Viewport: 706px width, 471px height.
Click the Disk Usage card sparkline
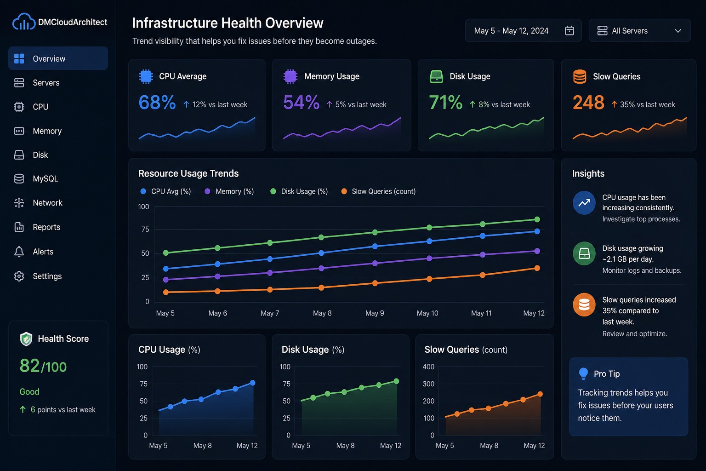(x=486, y=128)
